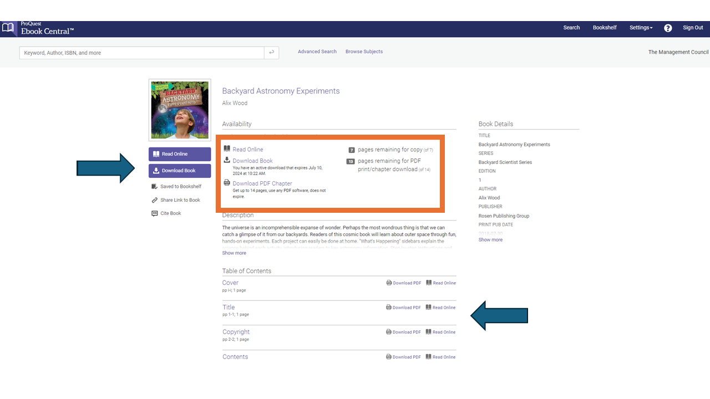
Task: Show more of the book description
Action: [234, 253]
